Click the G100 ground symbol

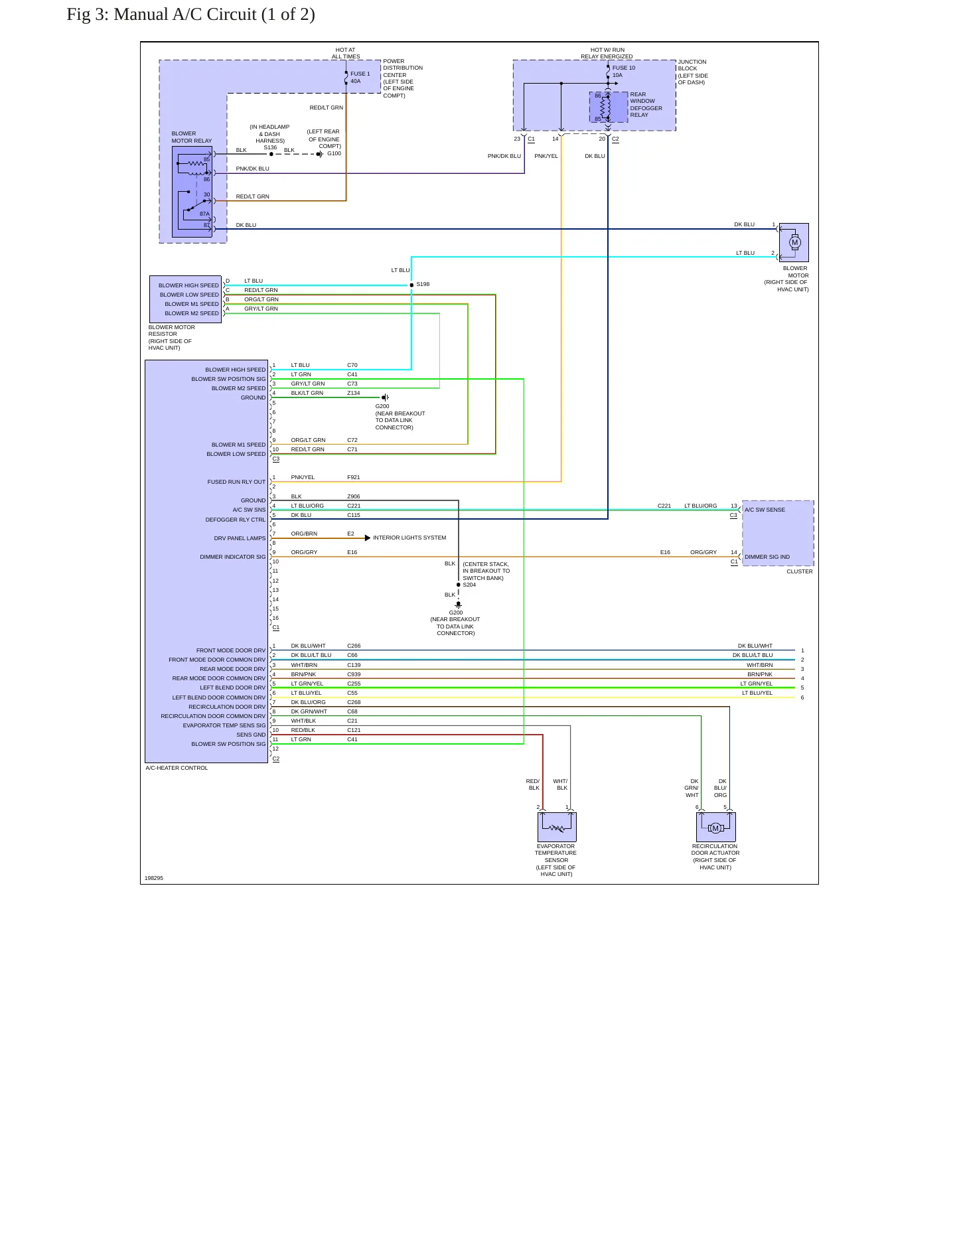(320, 154)
